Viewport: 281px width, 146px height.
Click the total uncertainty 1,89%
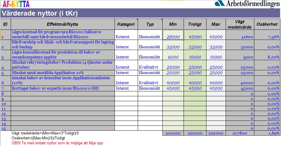pyautogui.click(x=267, y=133)
